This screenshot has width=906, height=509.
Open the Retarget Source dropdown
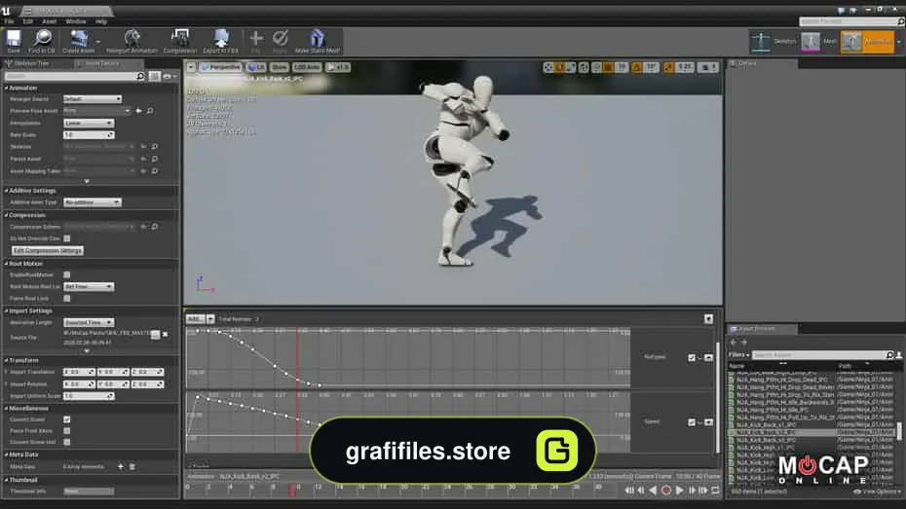coord(93,99)
